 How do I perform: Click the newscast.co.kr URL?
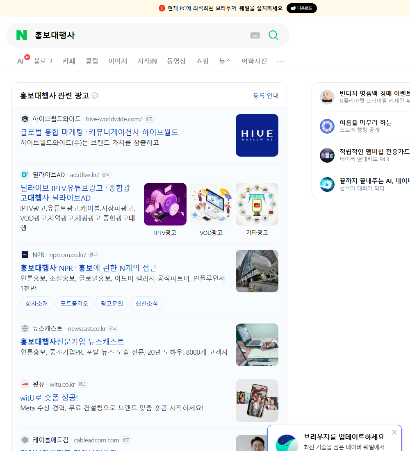87,328
